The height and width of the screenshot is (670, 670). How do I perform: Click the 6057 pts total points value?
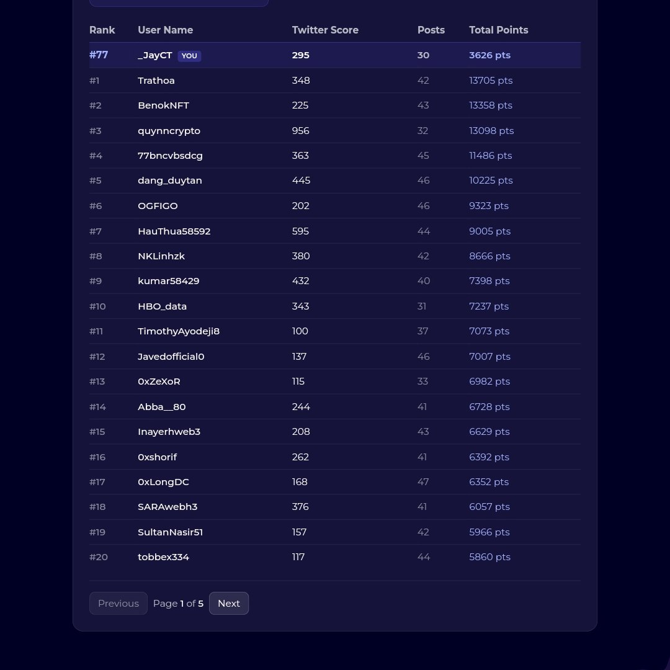489,506
